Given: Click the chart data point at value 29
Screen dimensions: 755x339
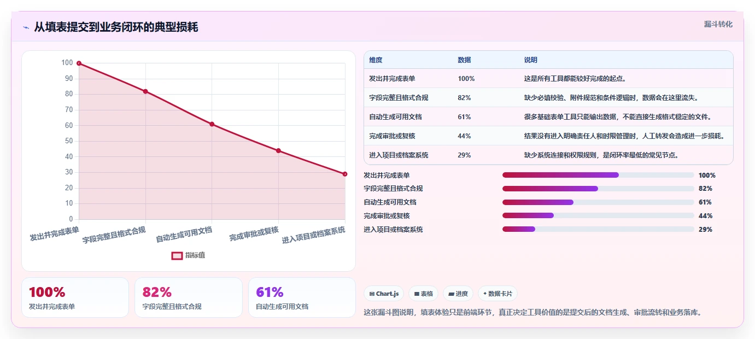Looking at the screenshot, I should pyautogui.click(x=345, y=174).
